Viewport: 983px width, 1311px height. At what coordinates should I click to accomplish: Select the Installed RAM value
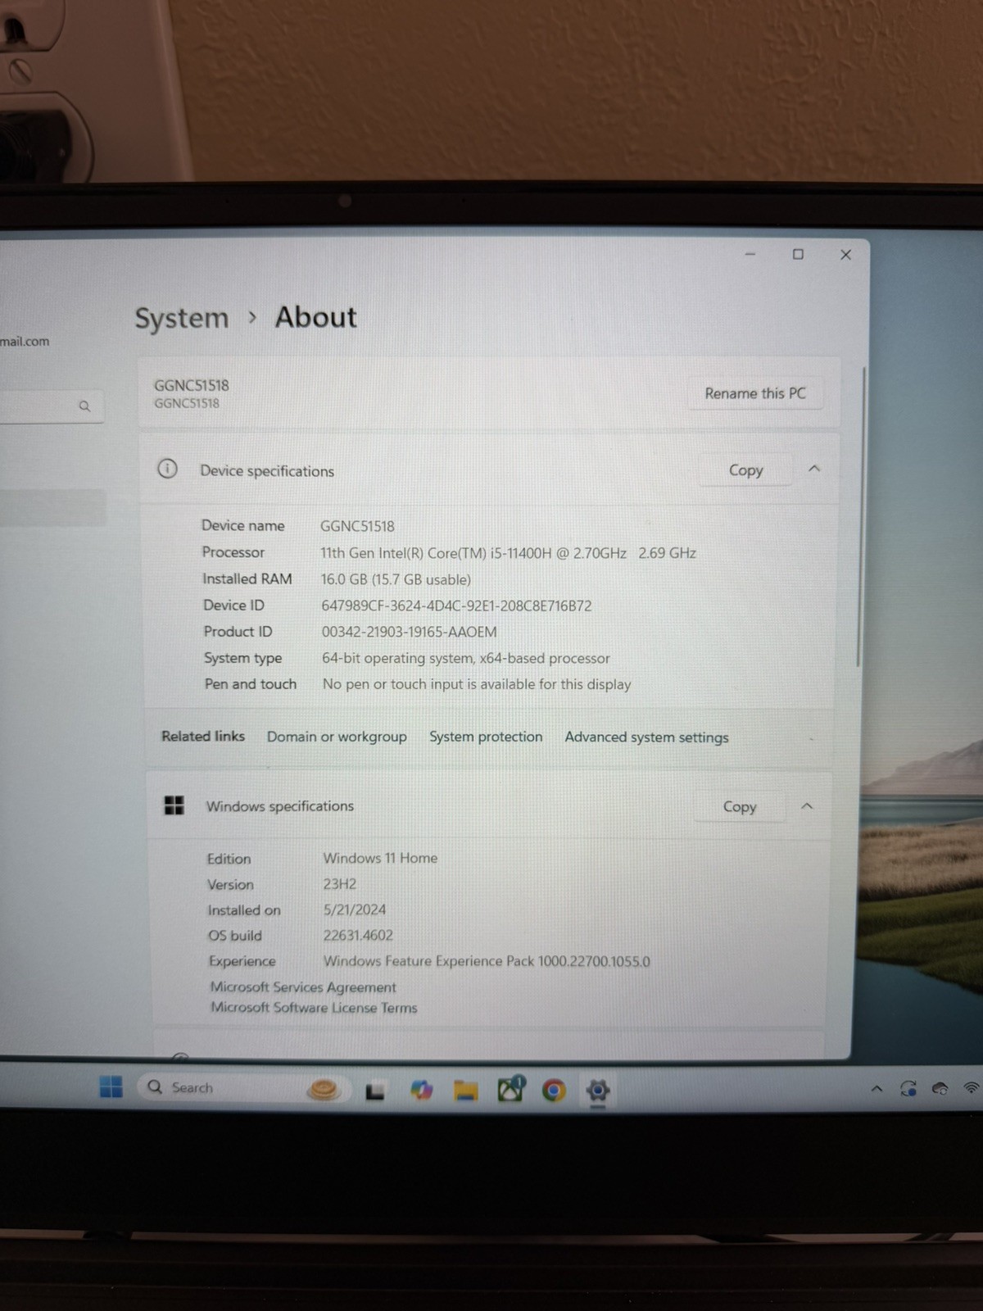tap(396, 579)
